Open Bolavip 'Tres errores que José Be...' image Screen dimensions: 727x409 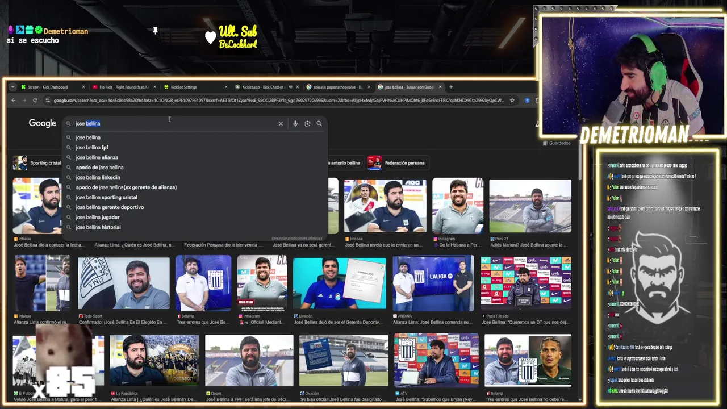pos(203,283)
